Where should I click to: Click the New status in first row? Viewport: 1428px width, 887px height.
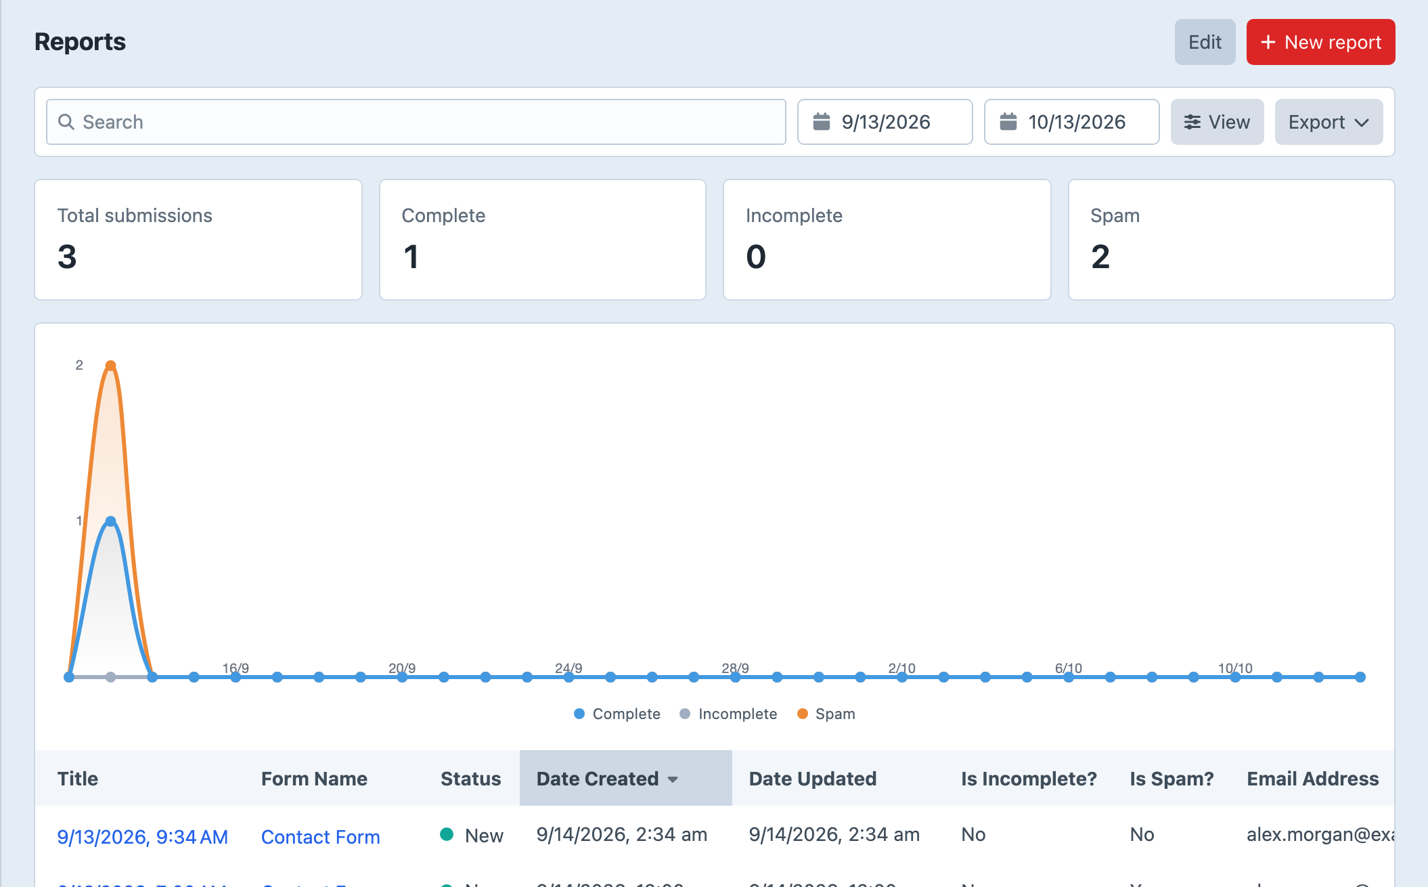[472, 836]
